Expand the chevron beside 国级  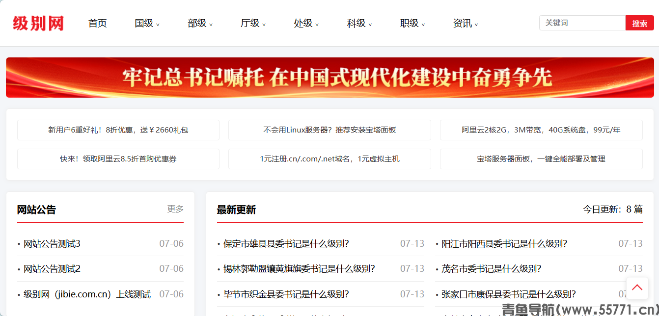(x=158, y=25)
